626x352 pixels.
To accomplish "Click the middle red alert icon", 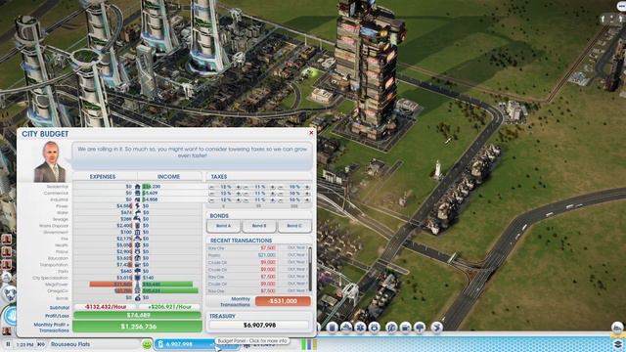I will click(x=7, y=252).
